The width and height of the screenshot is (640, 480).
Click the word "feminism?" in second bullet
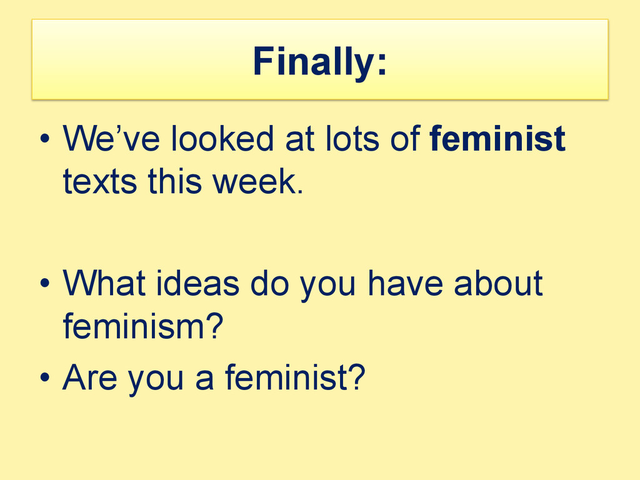click(143, 325)
